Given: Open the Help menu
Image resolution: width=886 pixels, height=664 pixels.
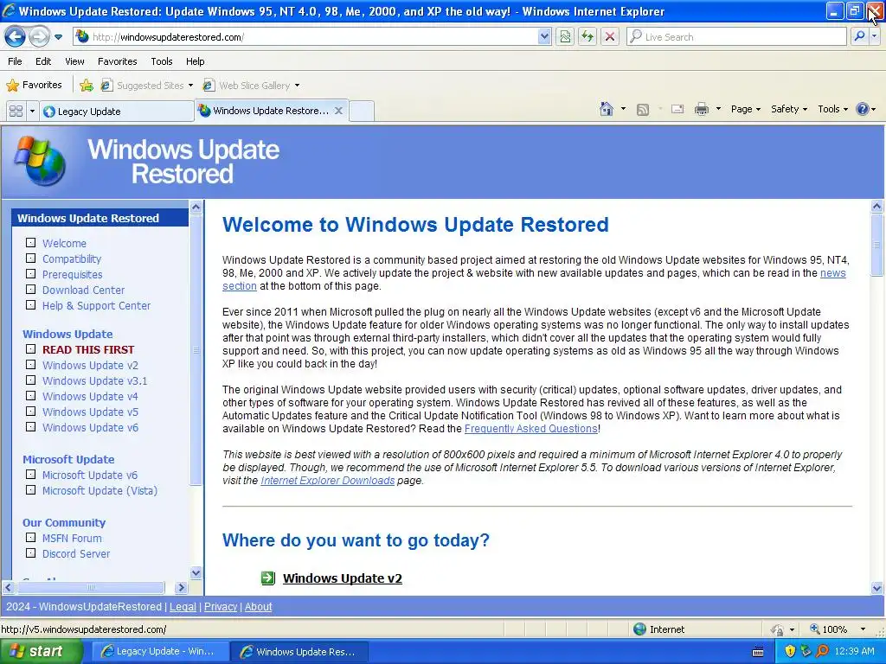Looking at the screenshot, I should coord(196,61).
